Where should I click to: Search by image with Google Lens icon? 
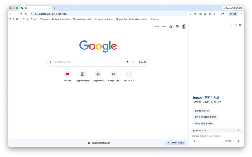(x=133, y=62)
